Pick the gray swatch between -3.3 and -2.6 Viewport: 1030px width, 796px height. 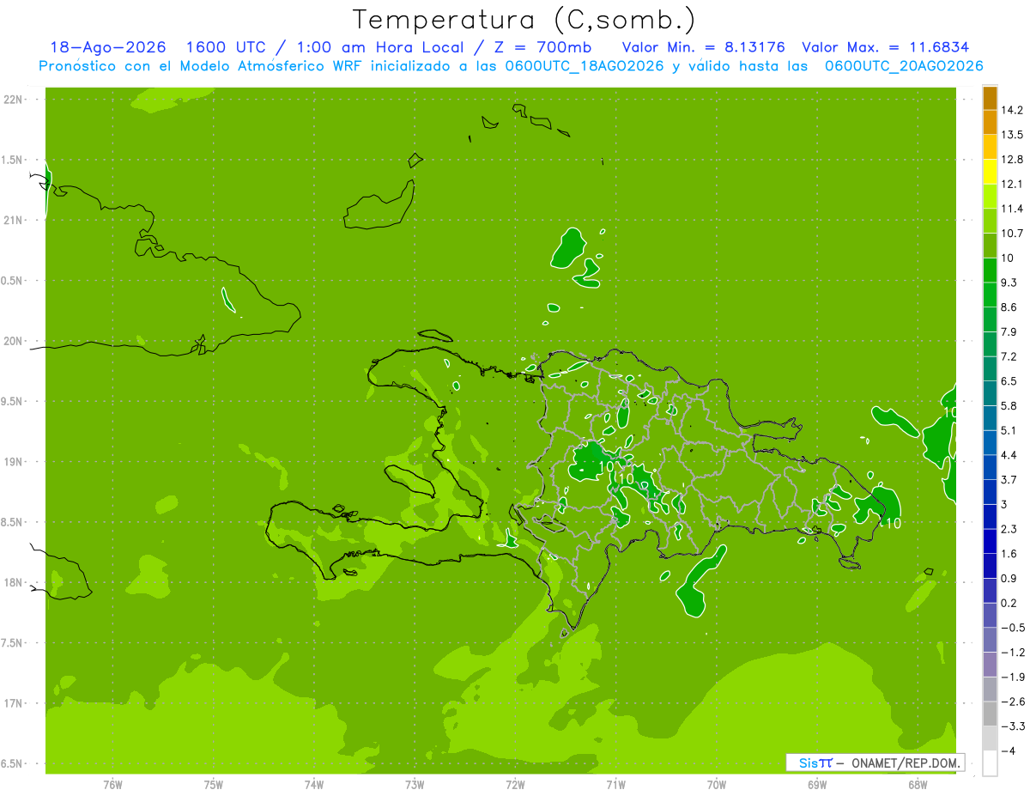(990, 714)
